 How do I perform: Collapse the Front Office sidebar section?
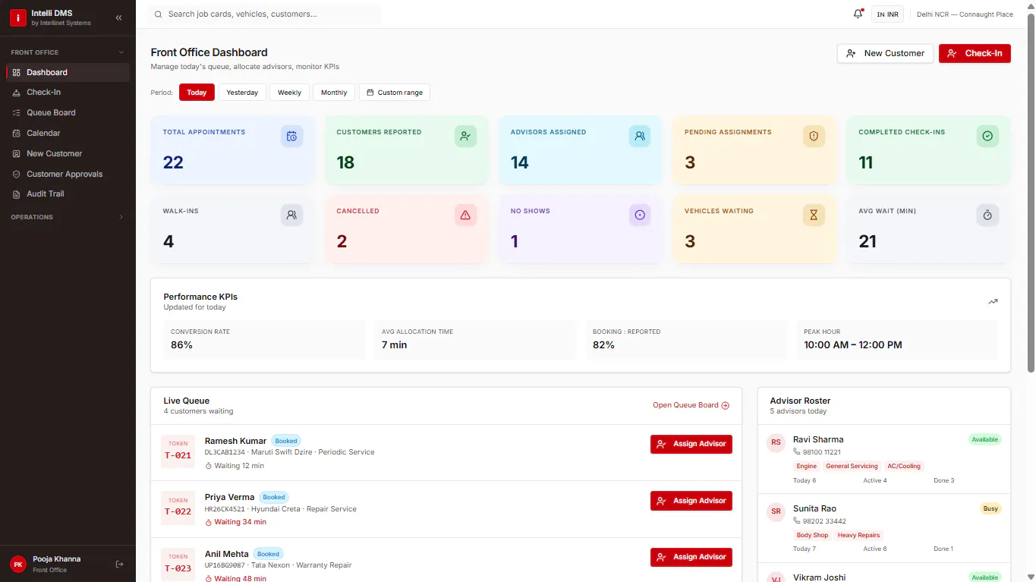click(68, 52)
